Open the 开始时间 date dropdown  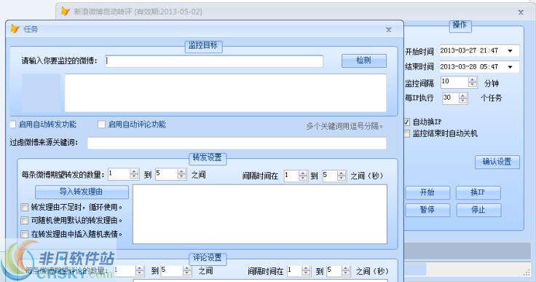tap(510, 51)
